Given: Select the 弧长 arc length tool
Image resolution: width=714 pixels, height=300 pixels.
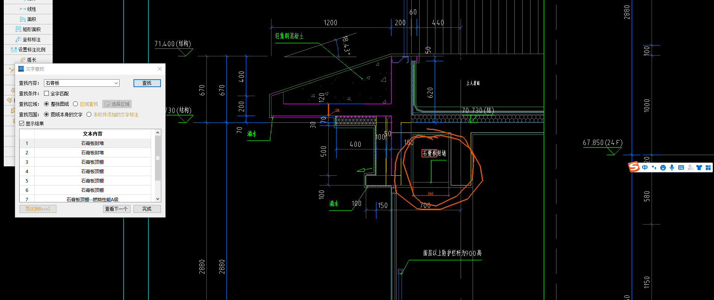Looking at the screenshot, I should click(x=28, y=60).
